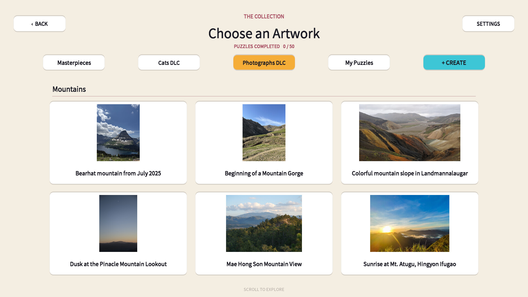Choose the Beginning of a Mountain Gorge image
This screenshot has height=297, width=528.
coord(264,133)
